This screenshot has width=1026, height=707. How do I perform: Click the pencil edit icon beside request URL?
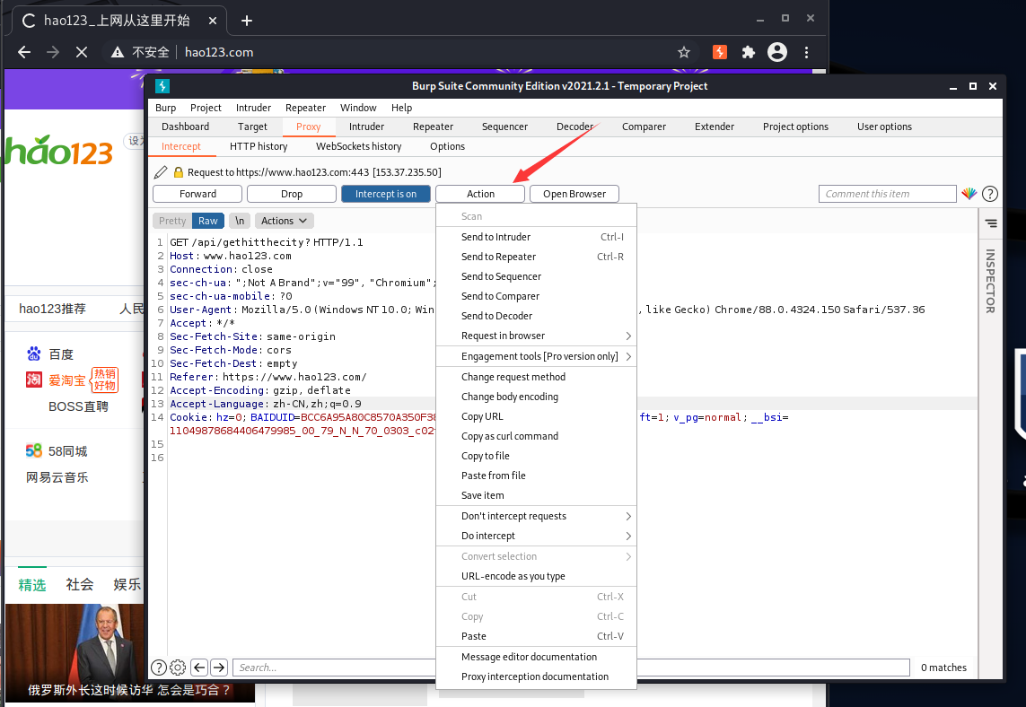pos(161,172)
